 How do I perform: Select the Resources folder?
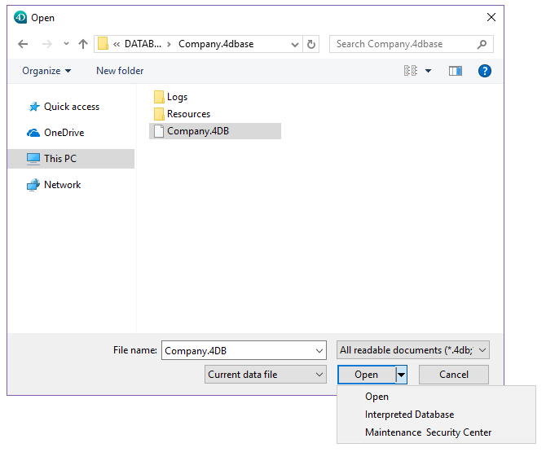tap(188, 114)
